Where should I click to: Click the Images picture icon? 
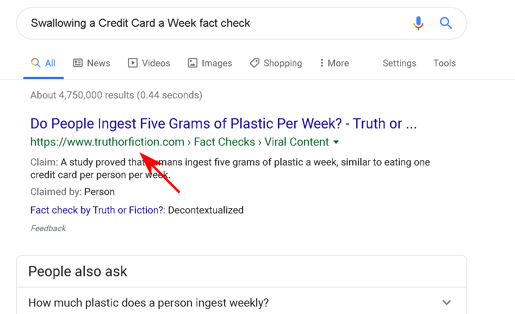192,63
